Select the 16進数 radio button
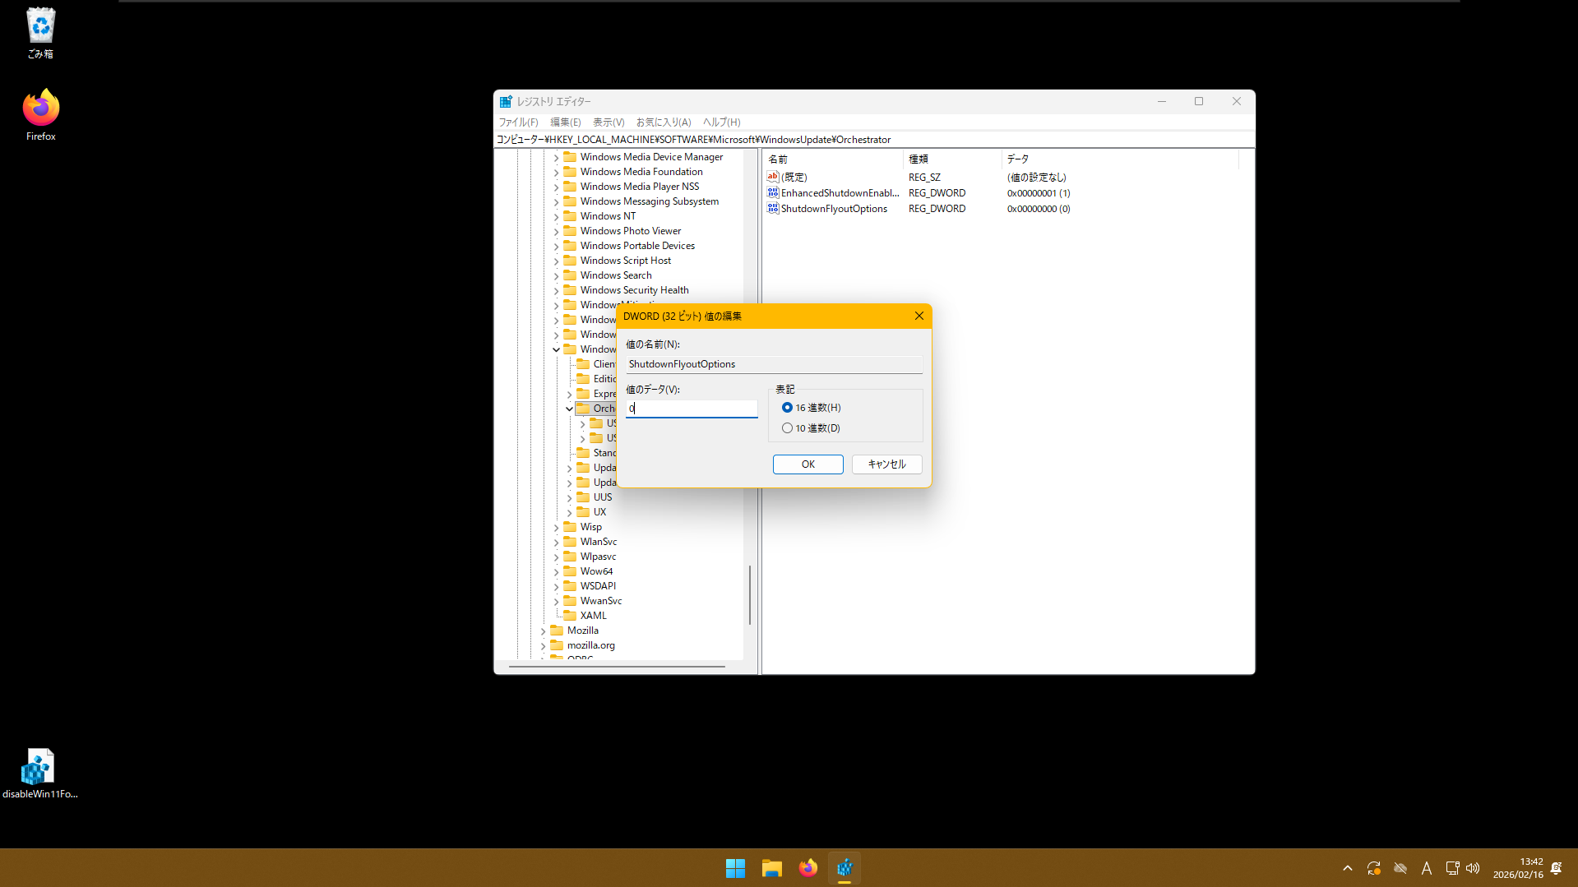Image resolution: width=1578 pixels, height=887 pixels. coord(788,407)
